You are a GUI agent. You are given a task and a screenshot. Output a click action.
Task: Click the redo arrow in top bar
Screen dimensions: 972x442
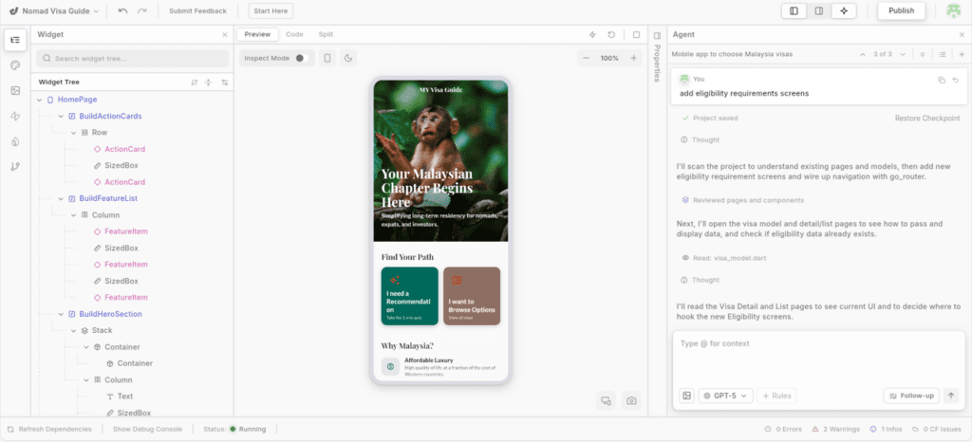point(142,10)
